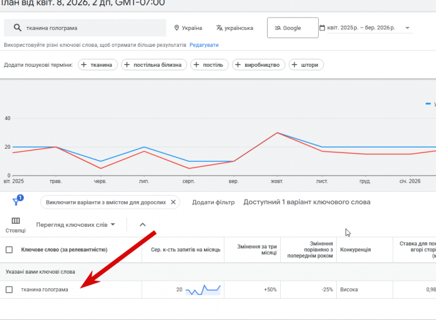Open 'Перегляд ключових слів' dropdown
Image resolution: width=436 pixels, height=320 pixels.
pos(75,225)
